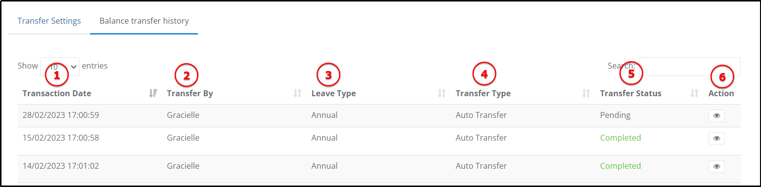View details of 15/02/2023 completed transfer

pyautogui.click(x=716, y=138)
